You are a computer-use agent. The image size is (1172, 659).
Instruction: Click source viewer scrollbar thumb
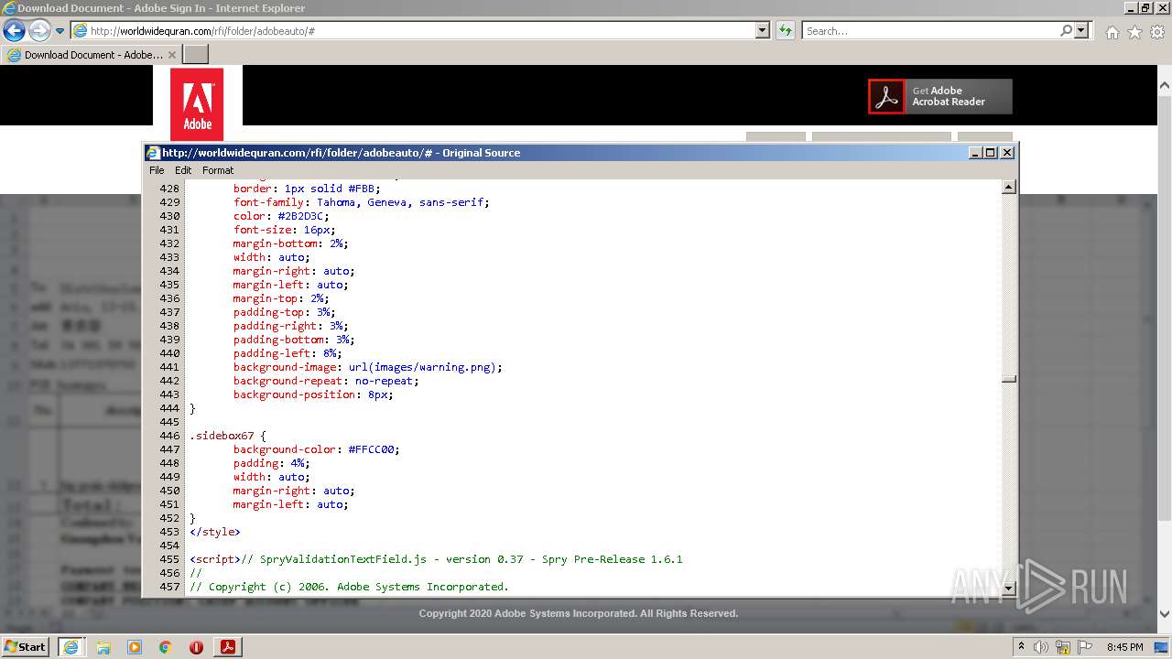click(1009, 379)
